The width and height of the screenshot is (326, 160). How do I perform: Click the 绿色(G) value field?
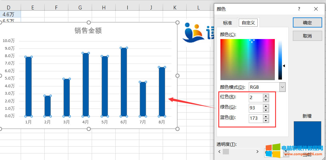[256, 108]
